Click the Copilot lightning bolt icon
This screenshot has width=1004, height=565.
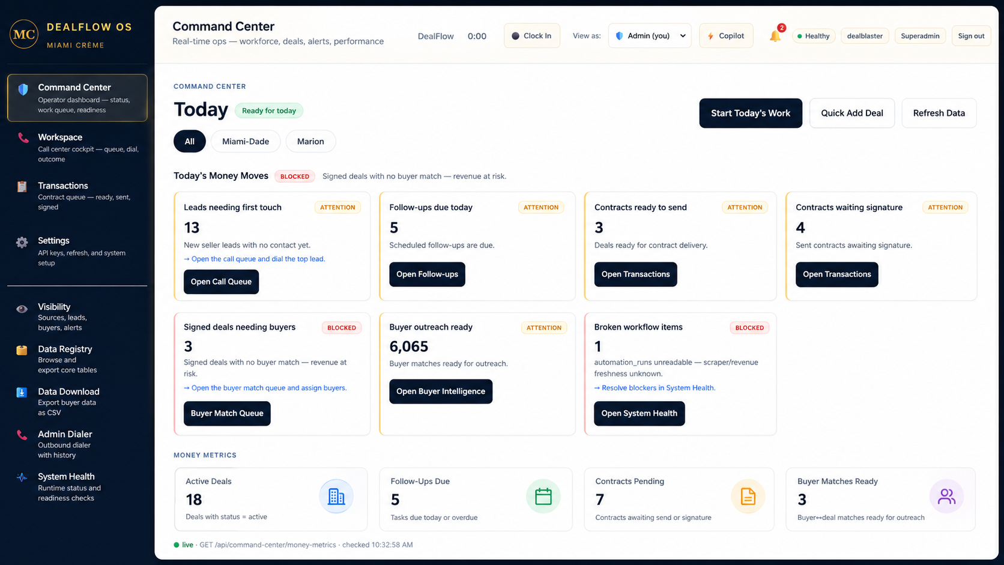710,36
